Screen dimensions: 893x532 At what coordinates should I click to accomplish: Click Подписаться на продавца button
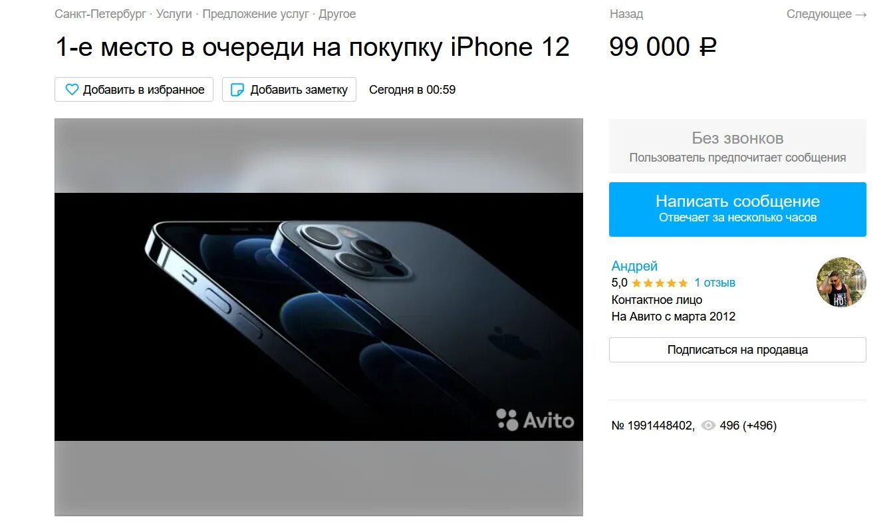pyautogui.click(x=737, y=350)
